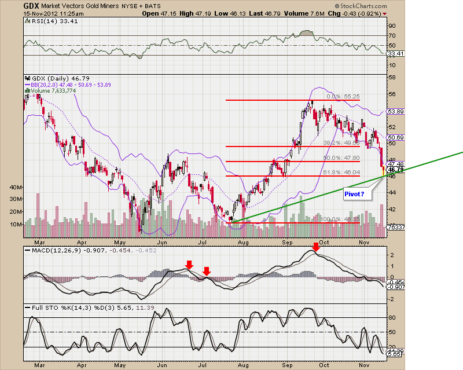
Task: Click the 46.79 last price tag
Action: point(396,170)
